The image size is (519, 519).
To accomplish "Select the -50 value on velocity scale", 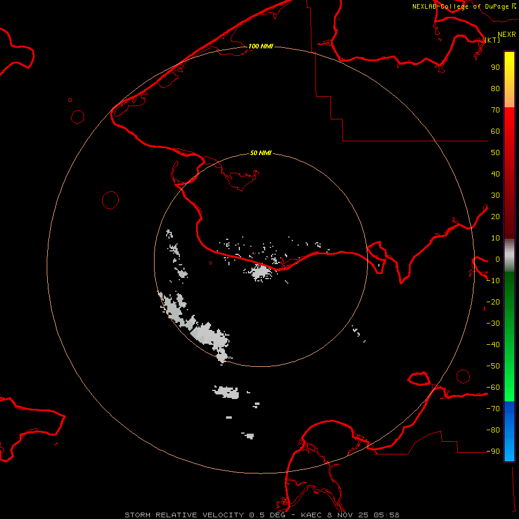I will pyautogui.click(x=493, y=366).
